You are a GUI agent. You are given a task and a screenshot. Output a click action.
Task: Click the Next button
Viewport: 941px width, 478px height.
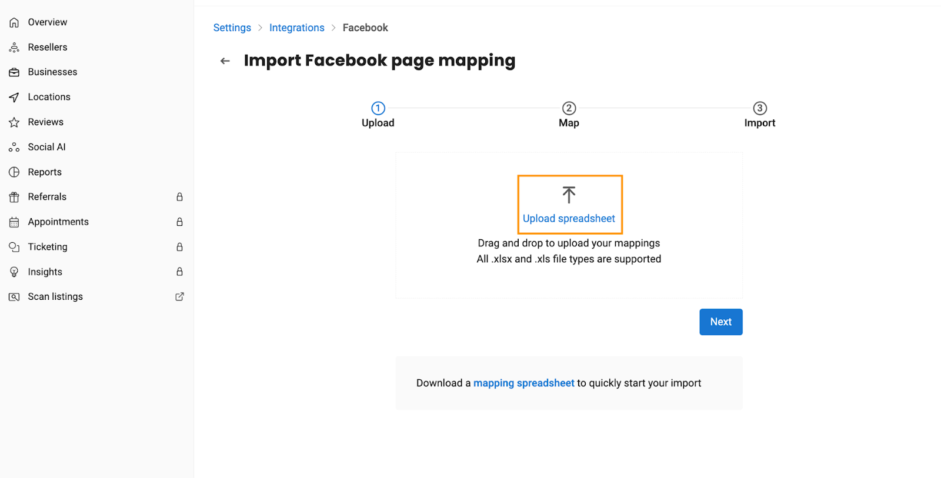(x=721, y=322)
